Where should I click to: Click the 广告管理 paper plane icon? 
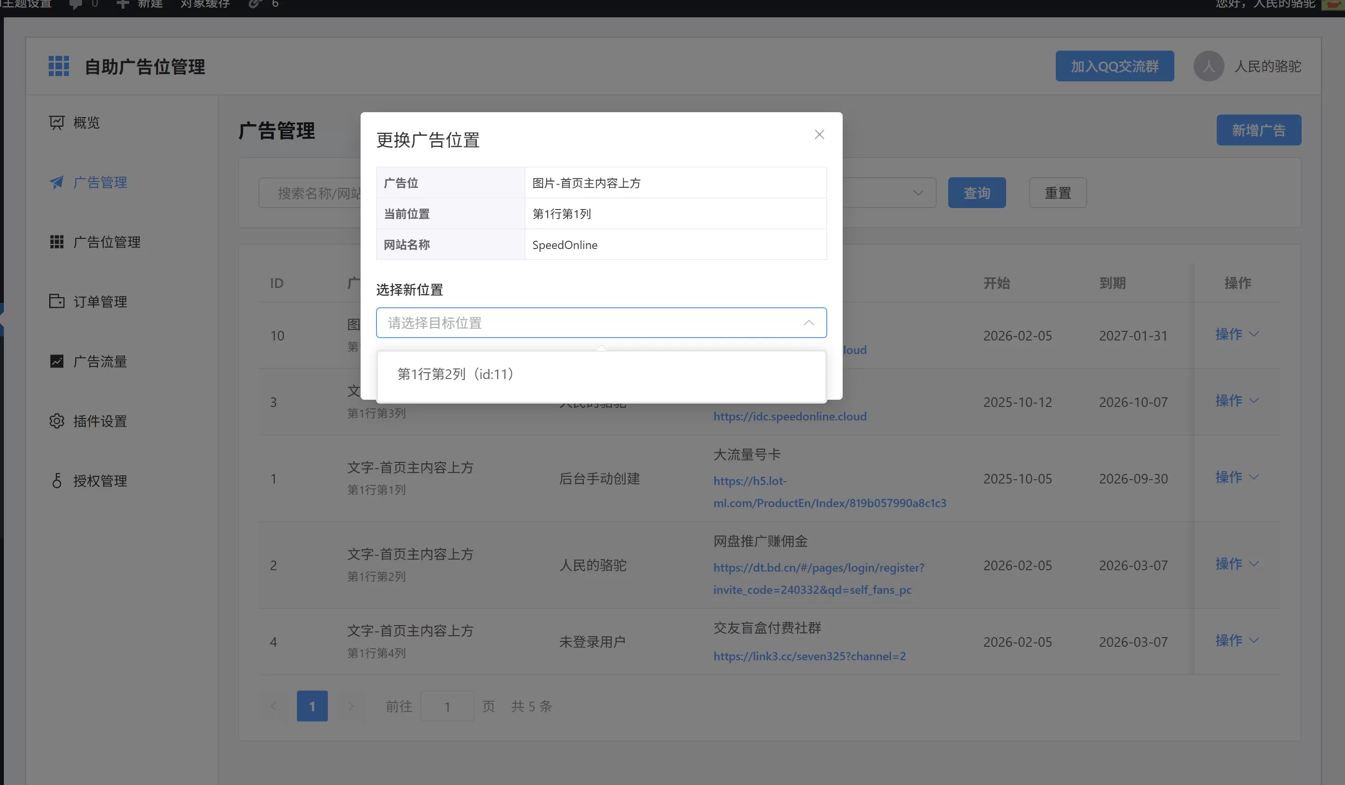tap(56, 183)
